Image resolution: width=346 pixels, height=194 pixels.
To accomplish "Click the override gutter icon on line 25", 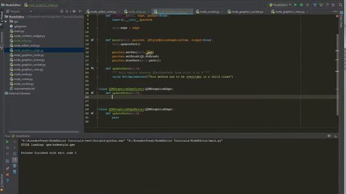I will [92, 93].
